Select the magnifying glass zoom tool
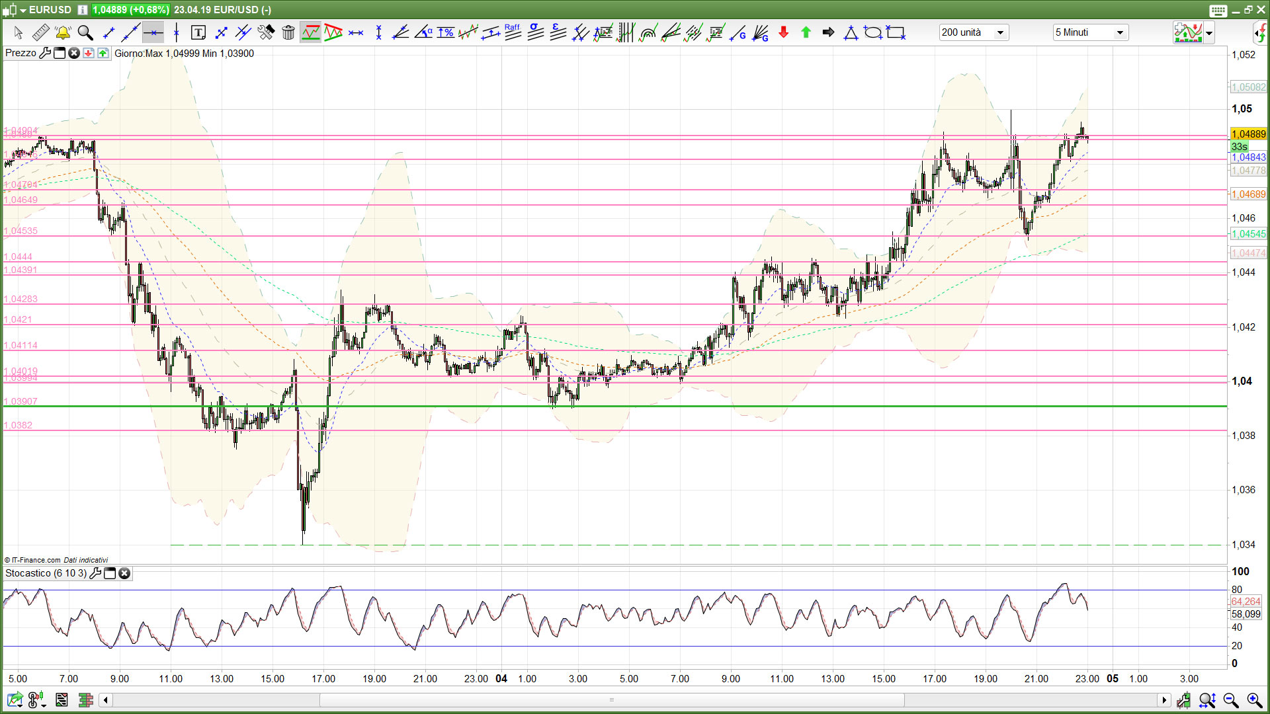 pyautogui.click(x=85, y=32)
